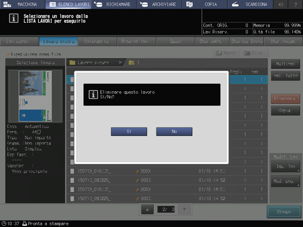Click the Cont. ORIG. counter
Image resolution: width=303 pixels, height=227 pixels.
[x=226, y=26]
